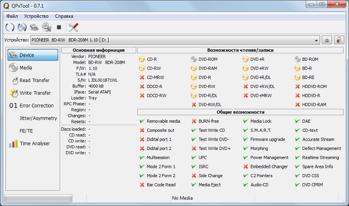The image size is (349, 206).
Task: Open preferences with the wrench and screwdriver icon
Action: coord(74,27)
